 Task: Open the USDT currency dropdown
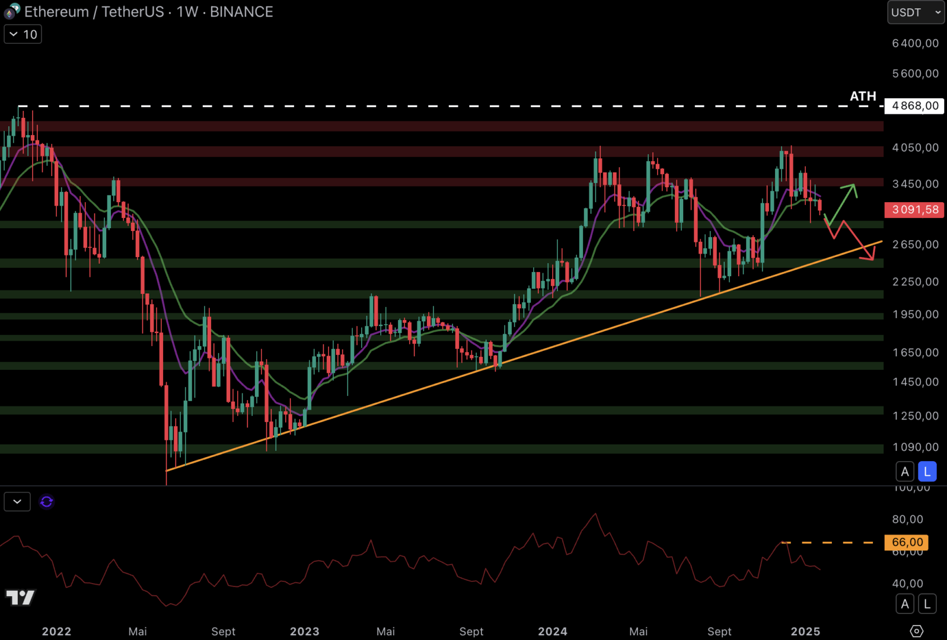[915, 12]
